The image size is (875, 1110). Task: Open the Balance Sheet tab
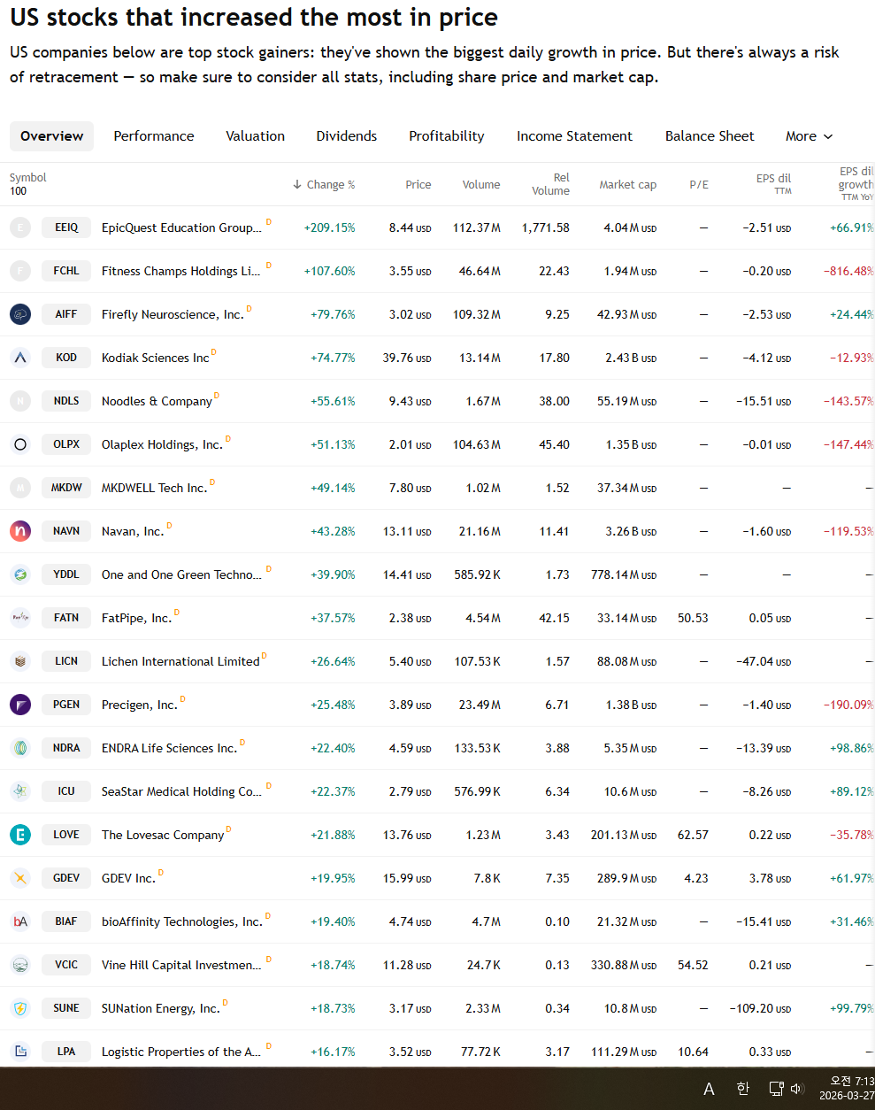710,136
